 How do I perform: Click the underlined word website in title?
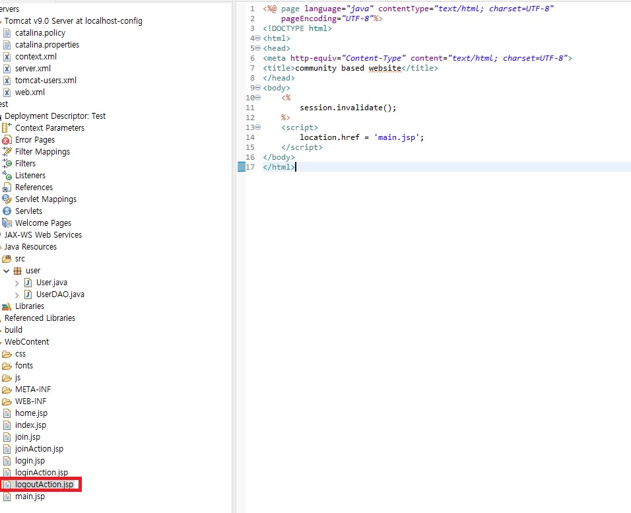tap(385, 68)
